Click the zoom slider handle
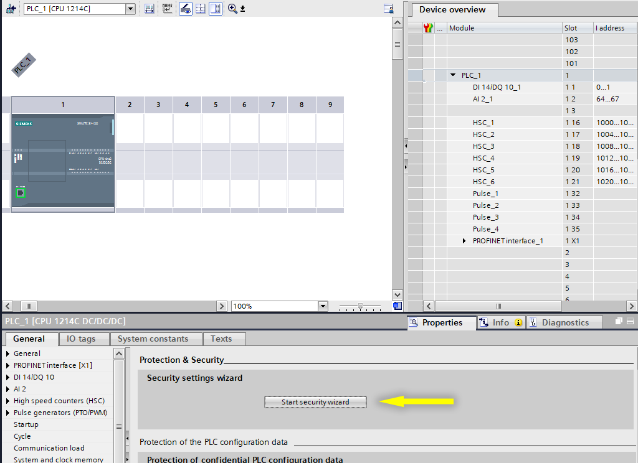 [x=359, y=306]
